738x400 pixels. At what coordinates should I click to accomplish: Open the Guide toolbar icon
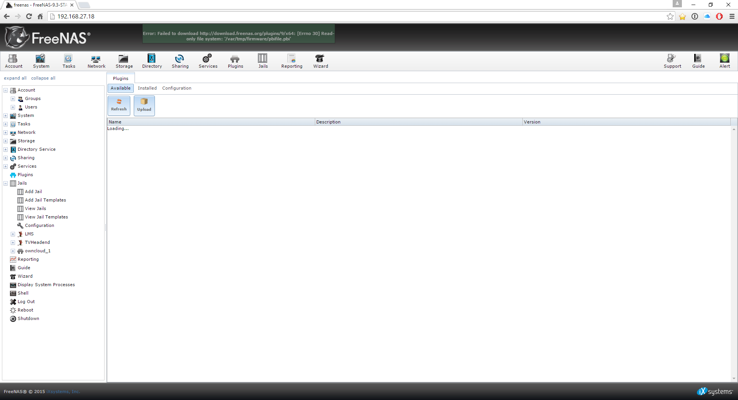coord(698,61)
